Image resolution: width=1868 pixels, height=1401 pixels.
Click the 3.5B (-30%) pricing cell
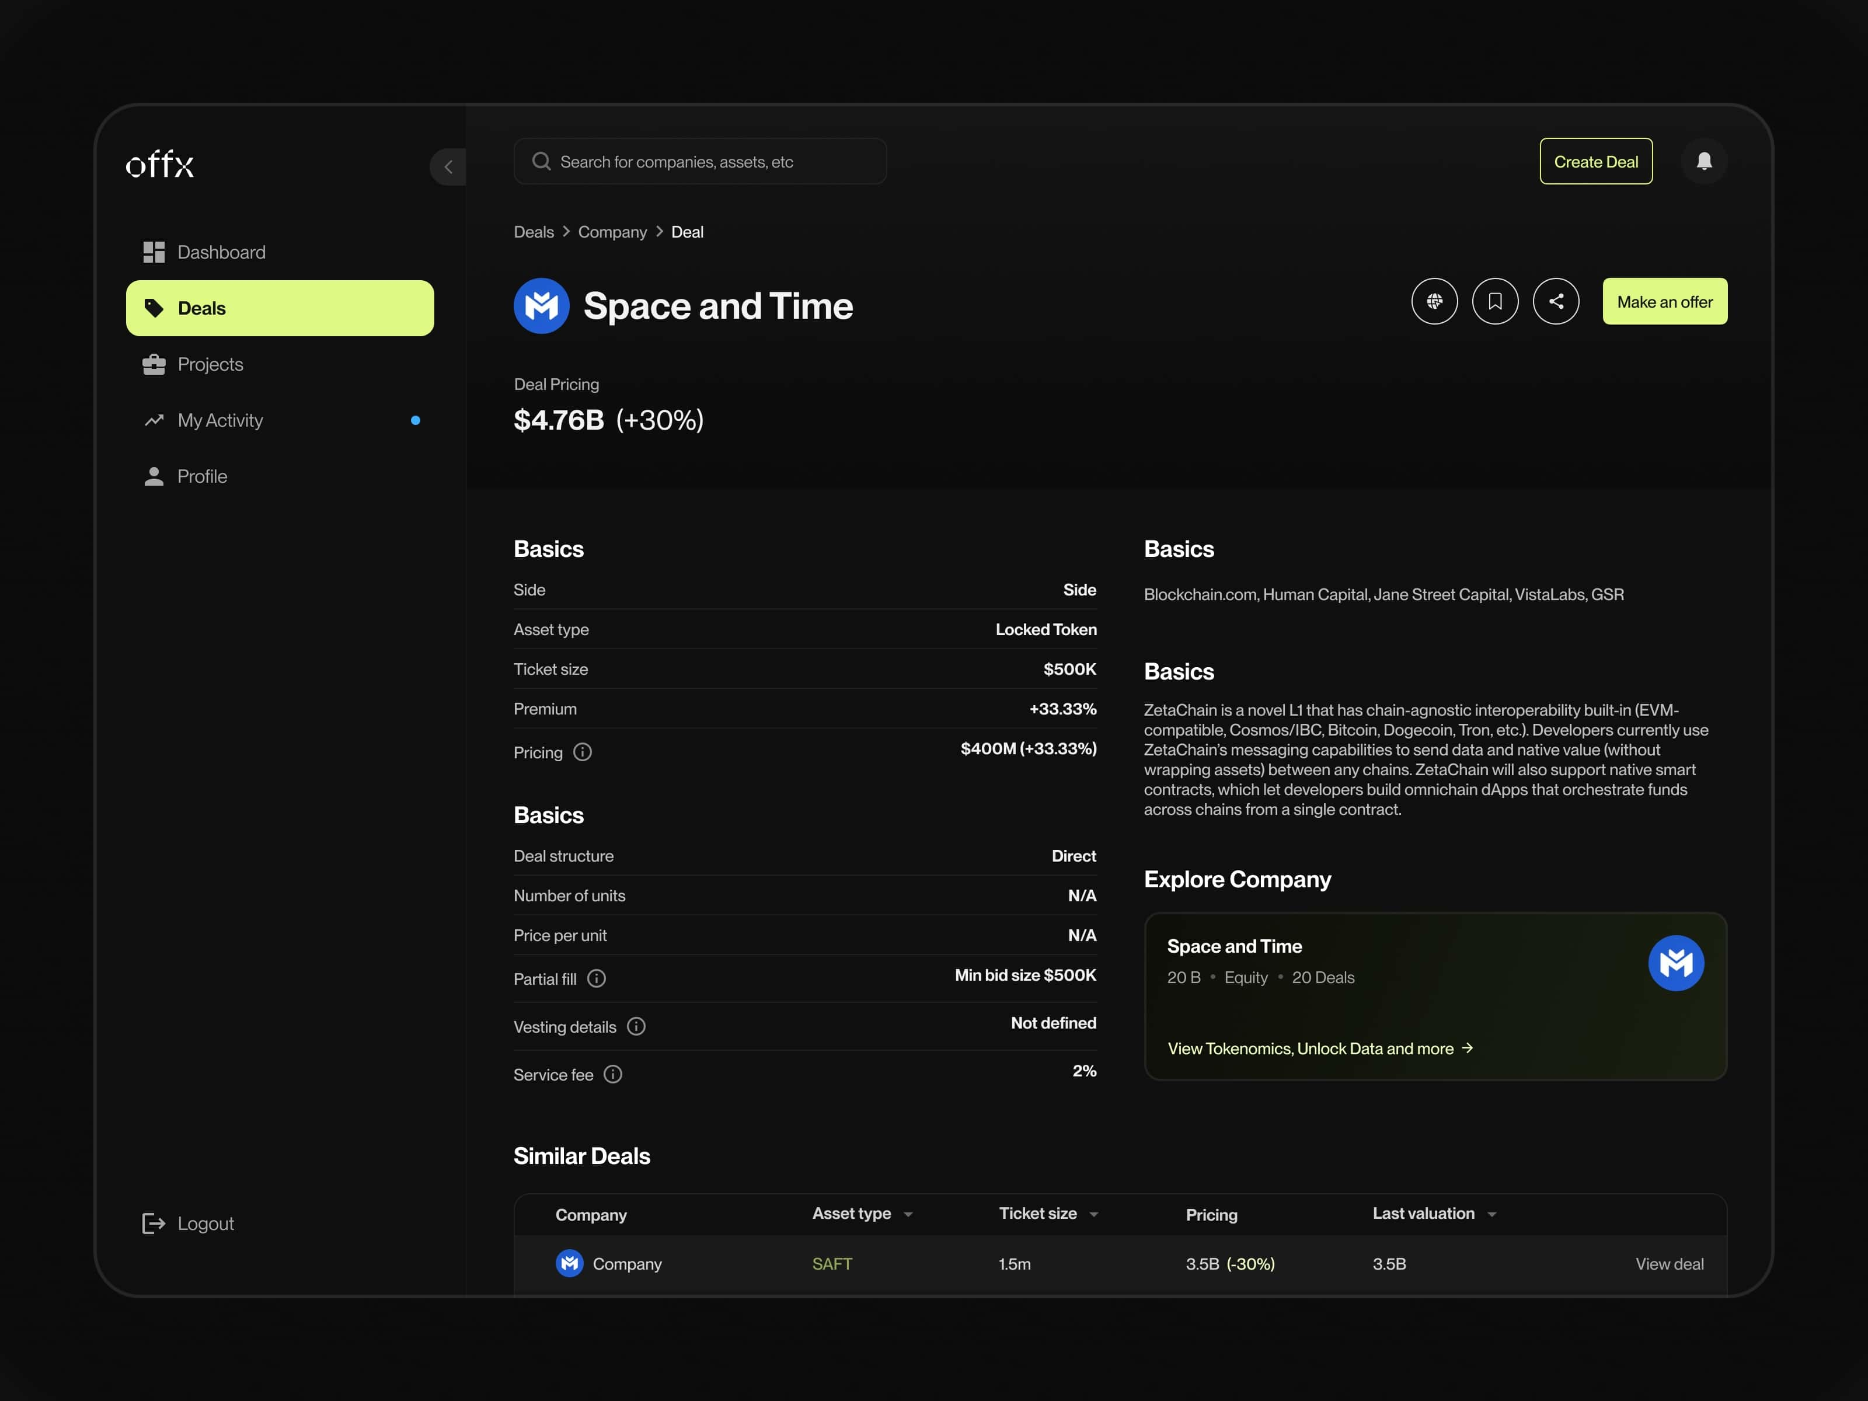1231,1263
